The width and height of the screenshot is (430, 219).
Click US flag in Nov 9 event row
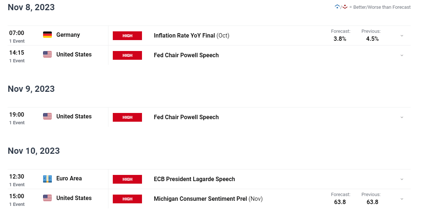(x=47, y=116)
